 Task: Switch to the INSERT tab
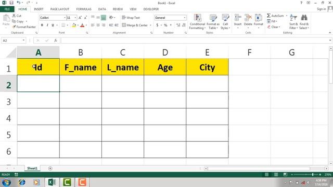point(39,9)
